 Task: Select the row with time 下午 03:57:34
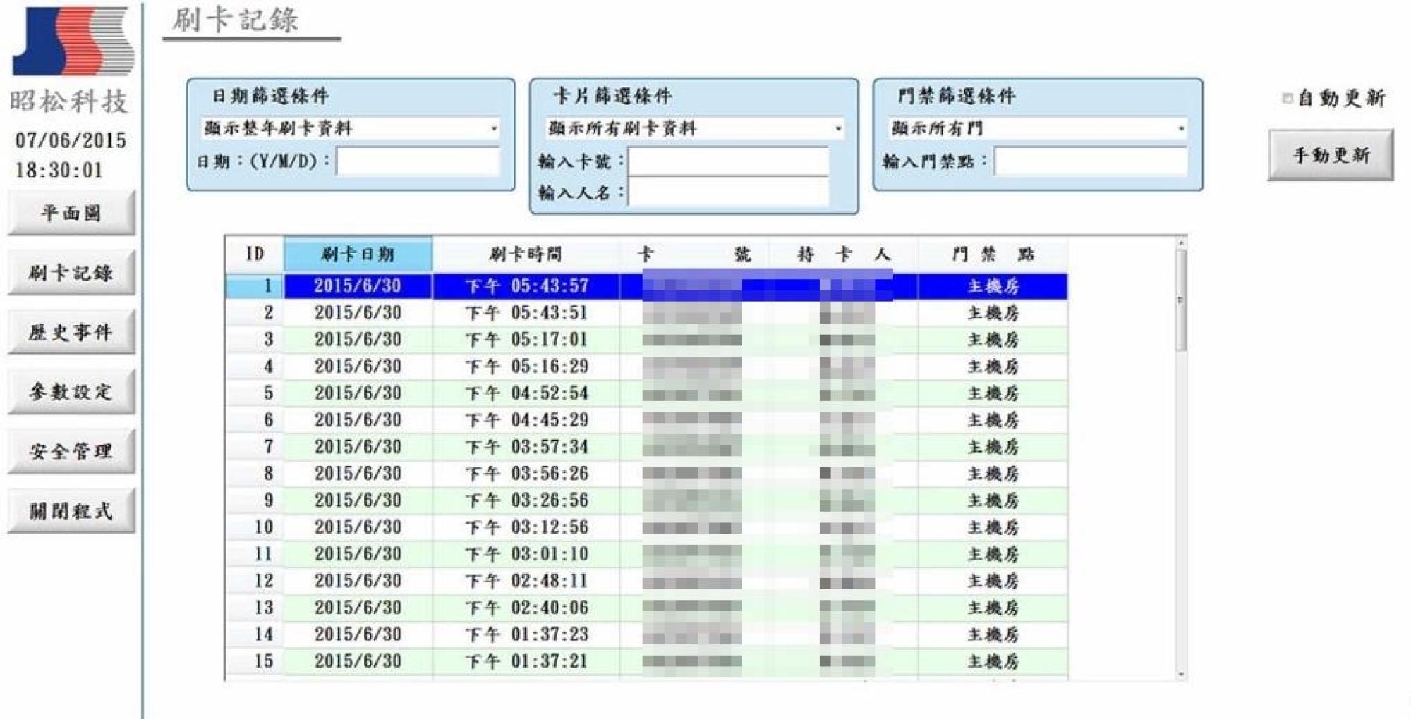coord(647,447)
